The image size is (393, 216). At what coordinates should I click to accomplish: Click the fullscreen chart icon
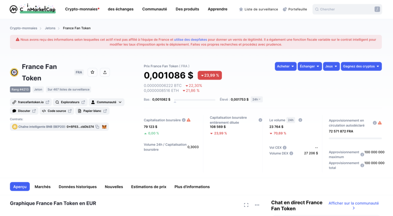[x=246, y=205]
